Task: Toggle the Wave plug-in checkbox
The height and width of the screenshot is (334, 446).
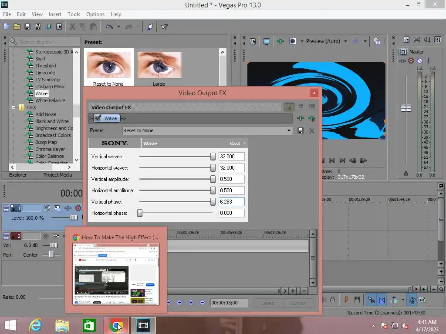Action: click(x=98, y=118)
